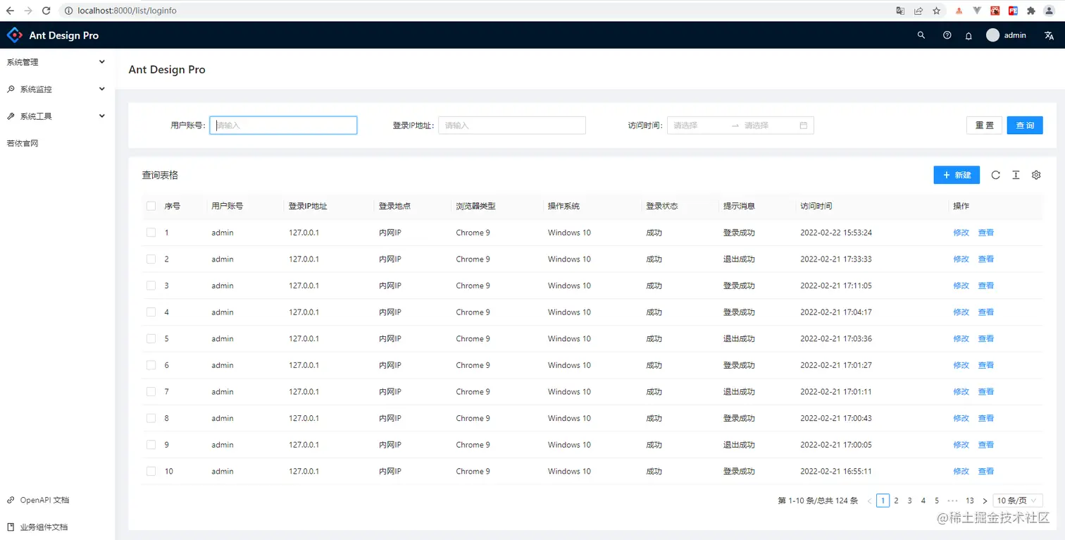The height and width of the screenshot is (540, 1065).
Task: Open the calendar icon in 访问时间
Action: [804, 125]
